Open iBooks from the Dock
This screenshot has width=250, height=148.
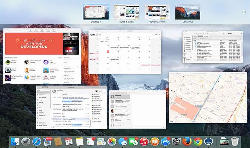(x=155, y=141)
